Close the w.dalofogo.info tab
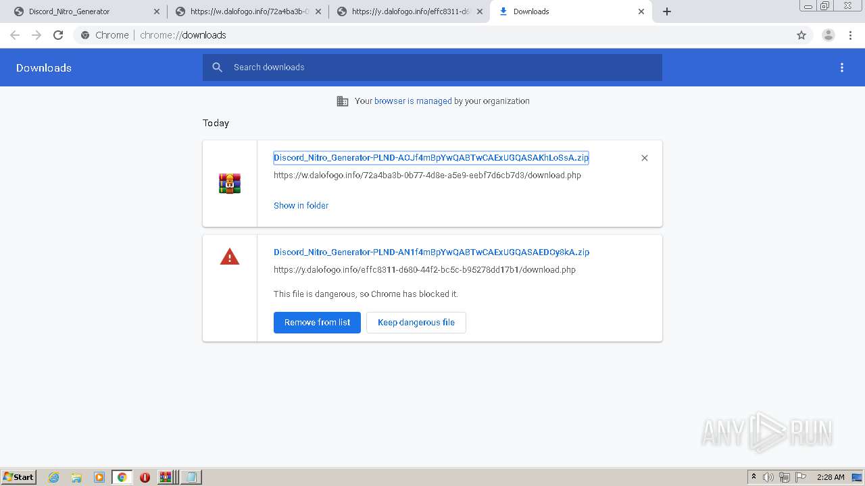 [x=318, y=11]
